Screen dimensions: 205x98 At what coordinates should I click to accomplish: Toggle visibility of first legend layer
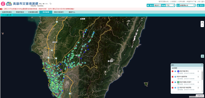click(175, 71)
